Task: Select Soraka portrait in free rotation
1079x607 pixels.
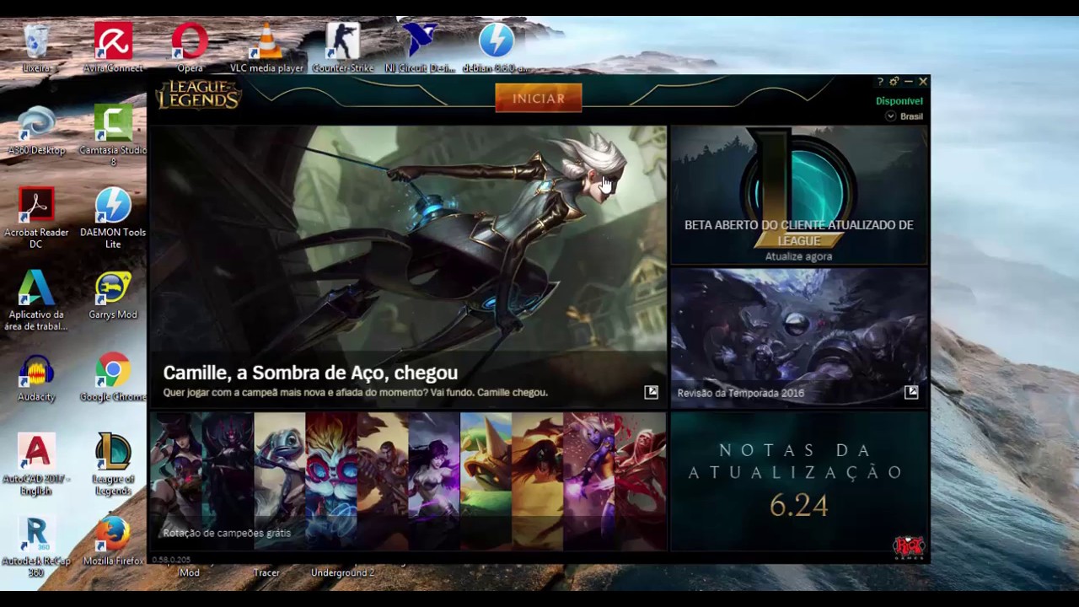Action: [588, 481]
